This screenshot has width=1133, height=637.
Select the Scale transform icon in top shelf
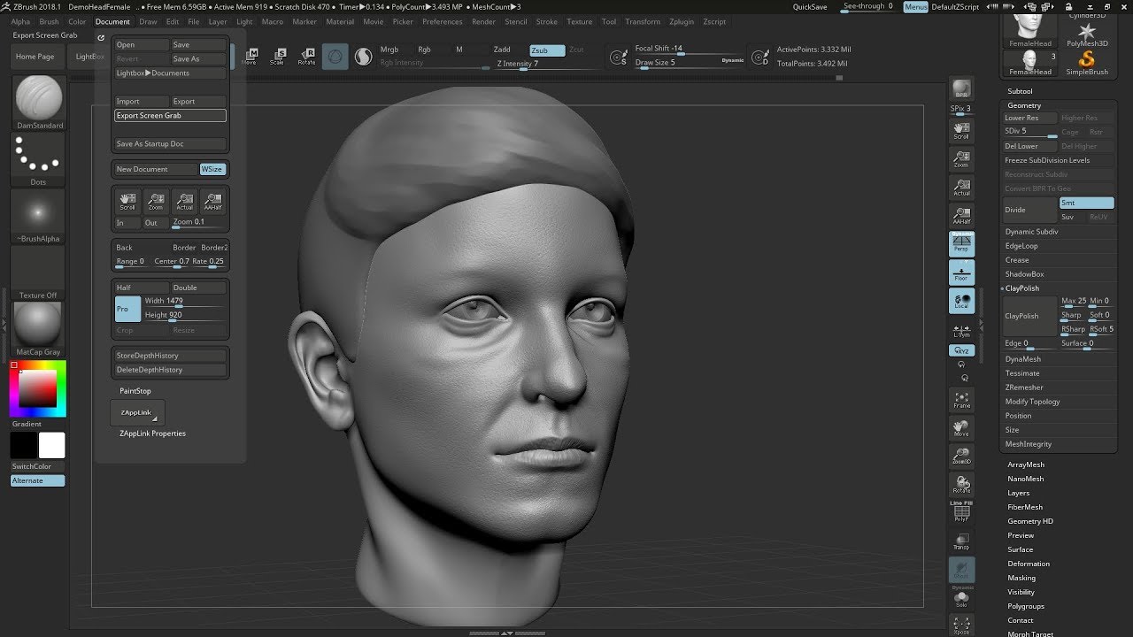[278, 57]
